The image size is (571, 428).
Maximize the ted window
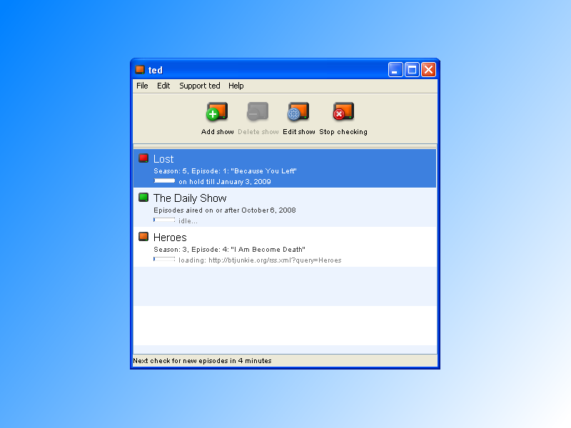pos(412,70)
